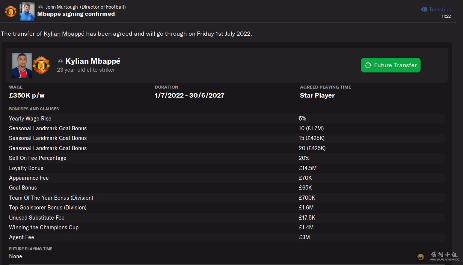Open Kylian Mbappé's player portrait

click(22, 65)
